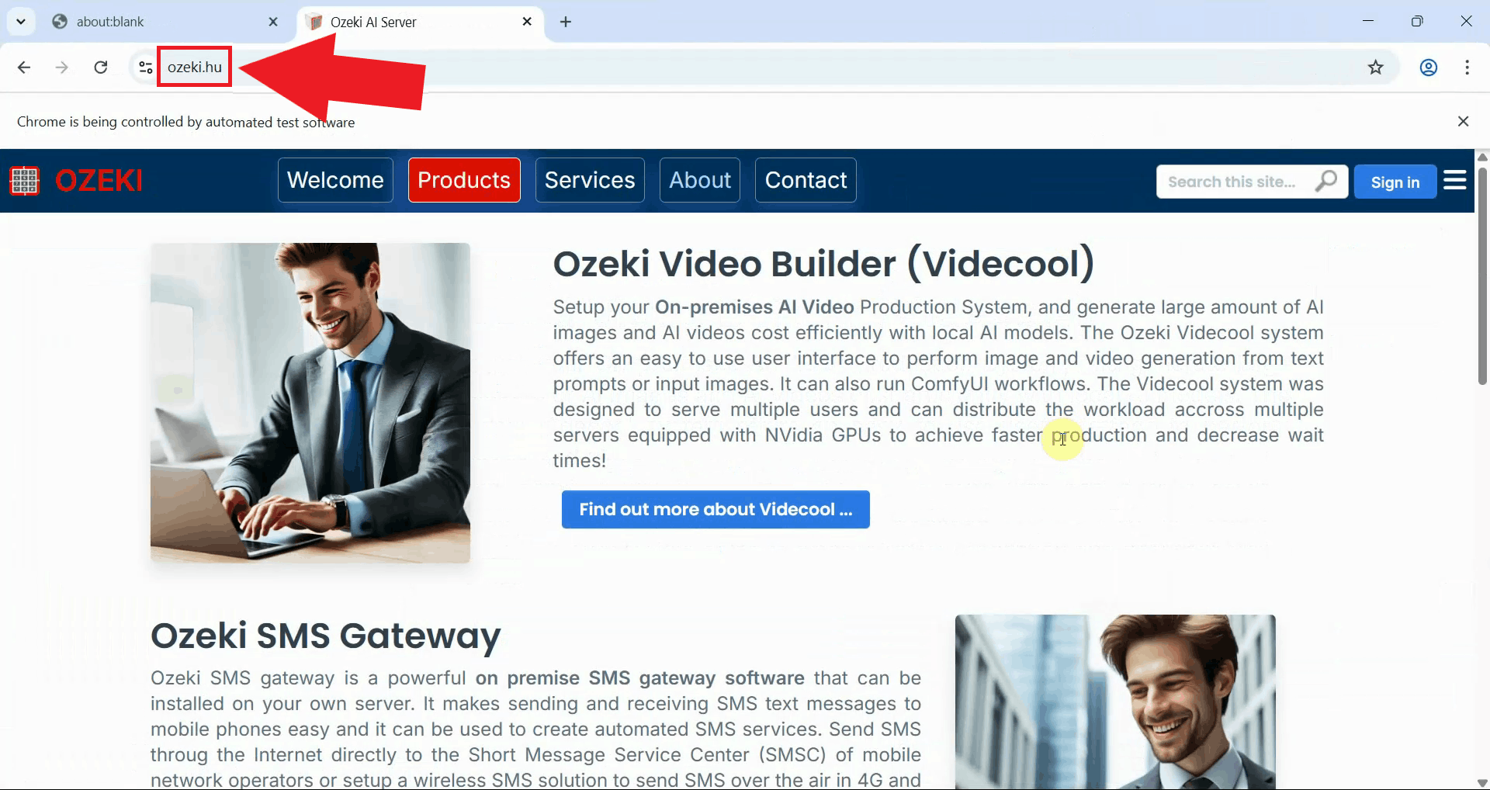Dismiss the automated test software notification

pyautogui.click(x=1463, y=121)
